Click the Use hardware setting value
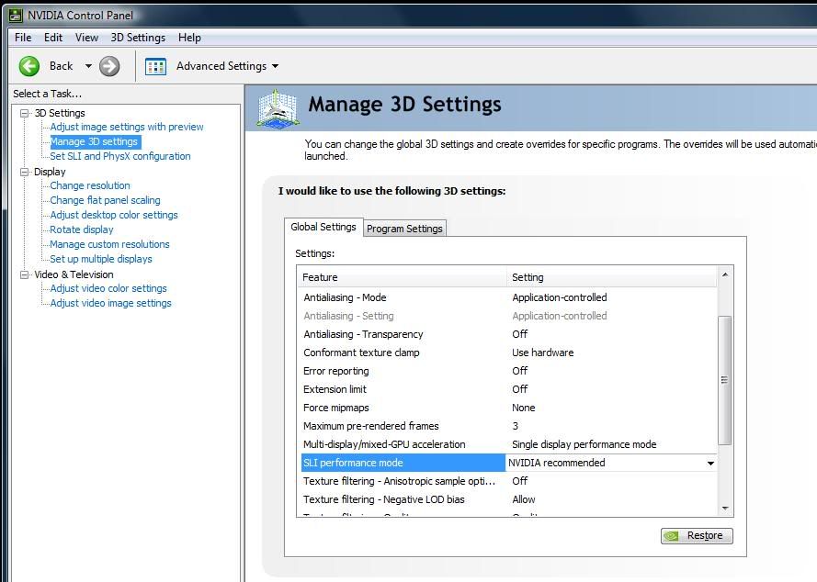 [542, 353]
